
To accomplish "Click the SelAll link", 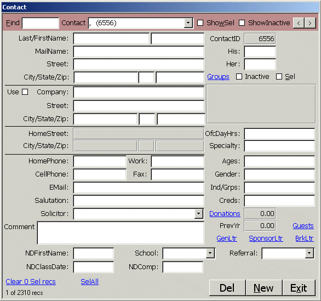I will 90,282.
